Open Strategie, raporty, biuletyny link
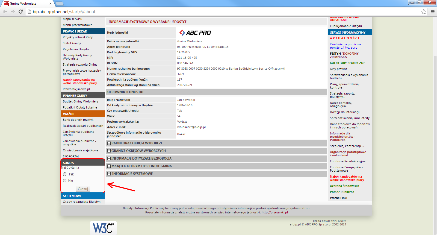Image resolution: width=437 pixels, height=235 pixels. (342, 95)
